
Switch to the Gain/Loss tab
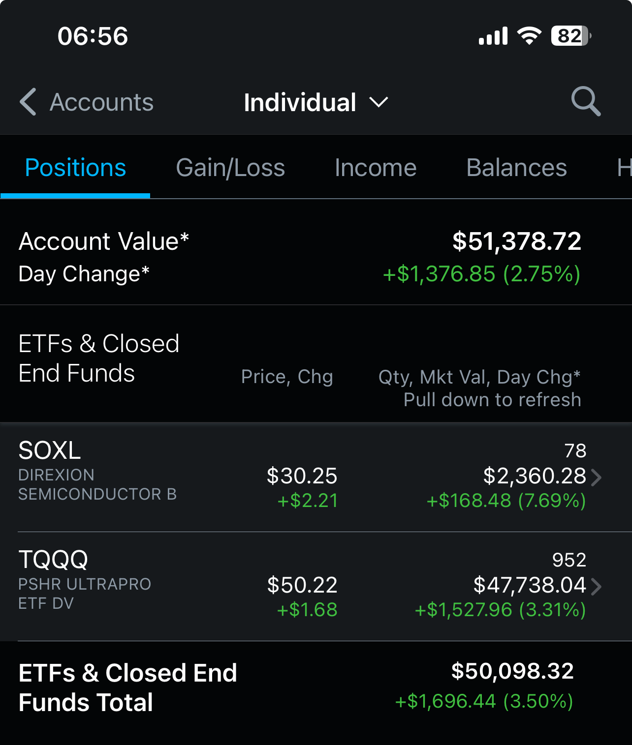coord(230,168)
